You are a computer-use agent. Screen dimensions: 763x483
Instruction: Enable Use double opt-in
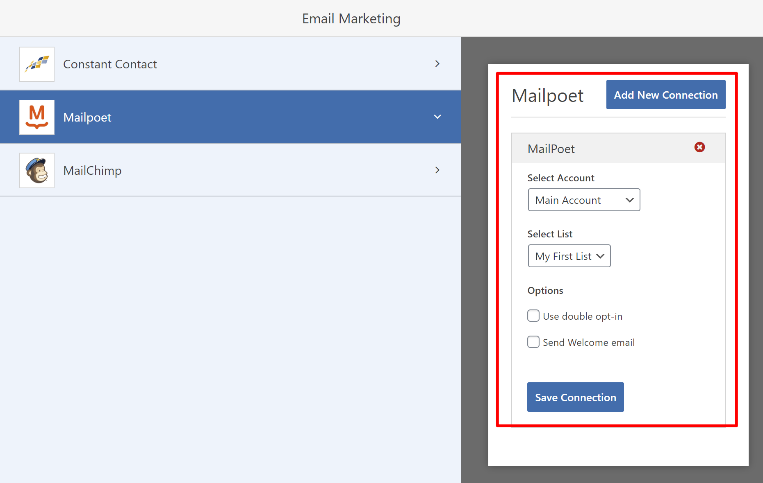[x=533, y=316]
